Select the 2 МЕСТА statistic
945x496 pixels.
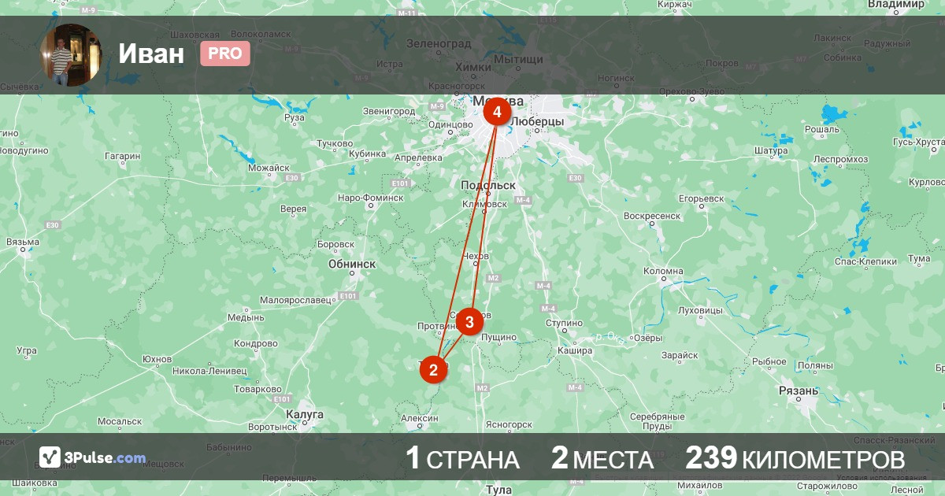(x=602, y=458)
